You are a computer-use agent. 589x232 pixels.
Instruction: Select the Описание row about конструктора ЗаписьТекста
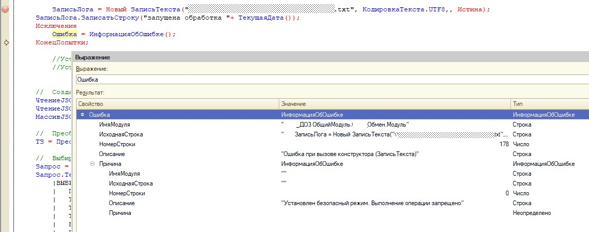(x=333, y=154)
